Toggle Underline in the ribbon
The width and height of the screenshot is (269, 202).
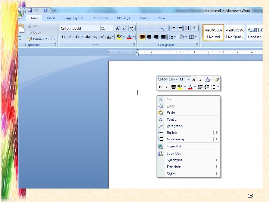(x=77, y=37)
